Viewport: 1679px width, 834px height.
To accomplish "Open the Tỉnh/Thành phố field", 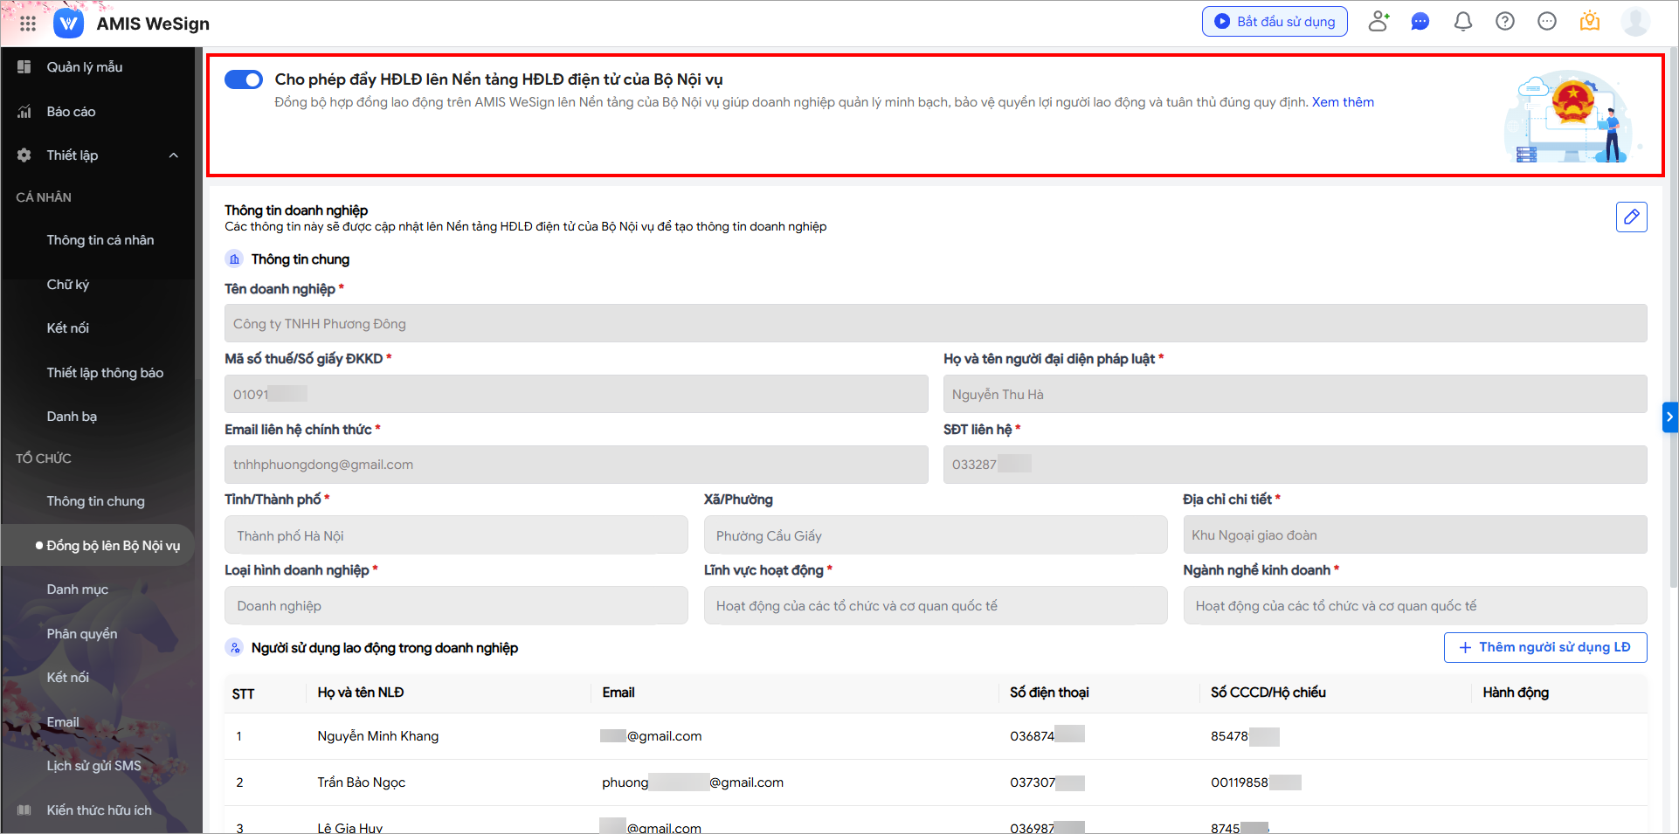I will point(456,535).
